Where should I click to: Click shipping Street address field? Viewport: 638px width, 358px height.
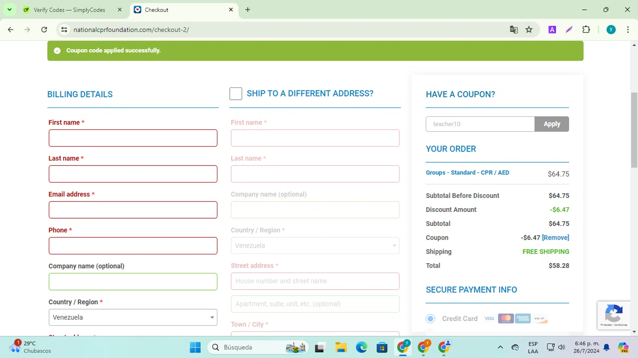[x=315, y=281]
